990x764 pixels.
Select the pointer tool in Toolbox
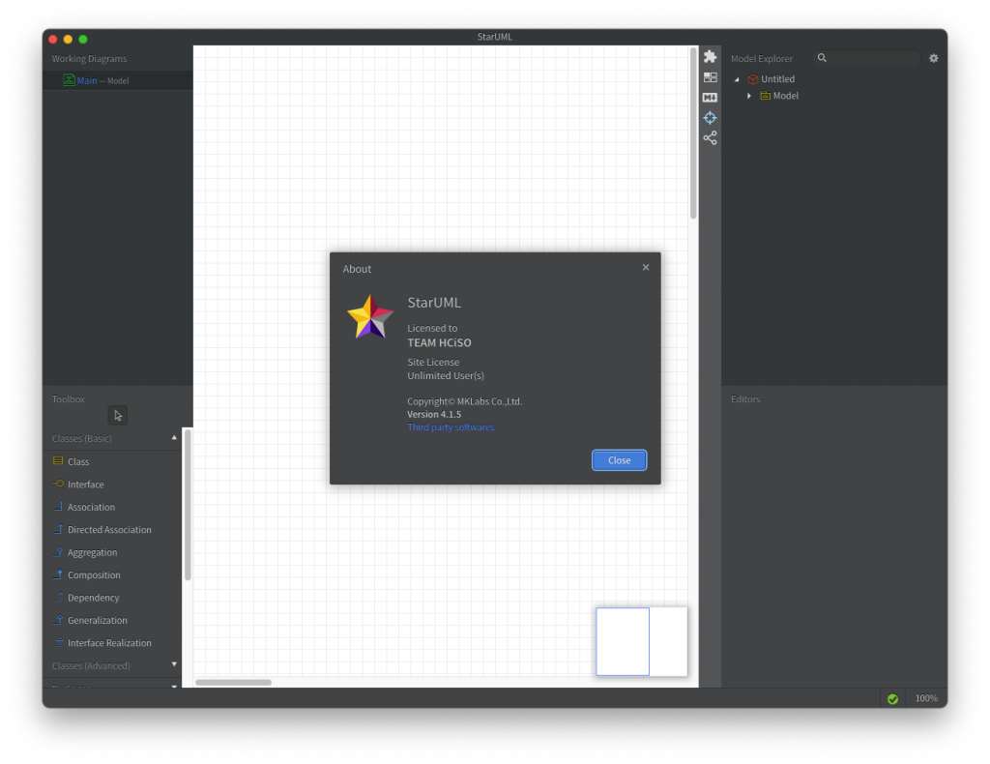(117, 415)
